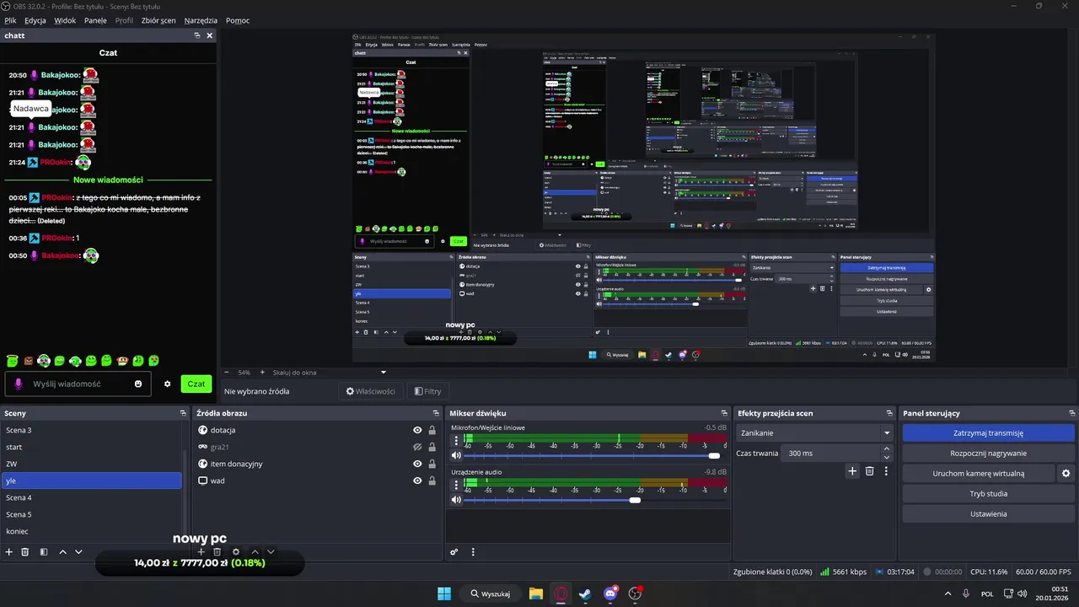Zoom out the preview with the minus icon
Viewport: 1079px width, 607px height.
[x=226, y=372]
